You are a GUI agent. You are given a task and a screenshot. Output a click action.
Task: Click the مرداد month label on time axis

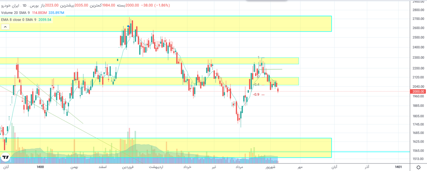(239, 167)
